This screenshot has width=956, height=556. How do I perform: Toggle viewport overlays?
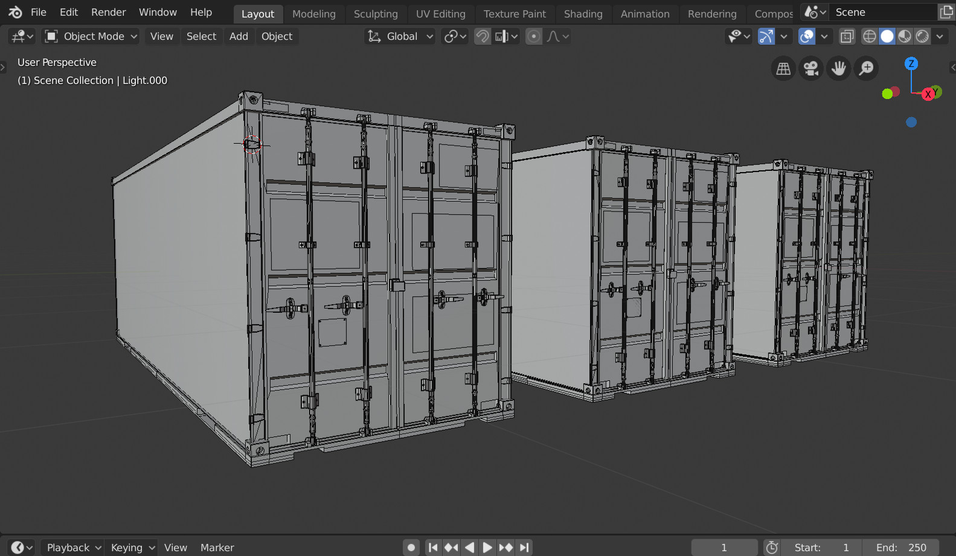point(806,36)
